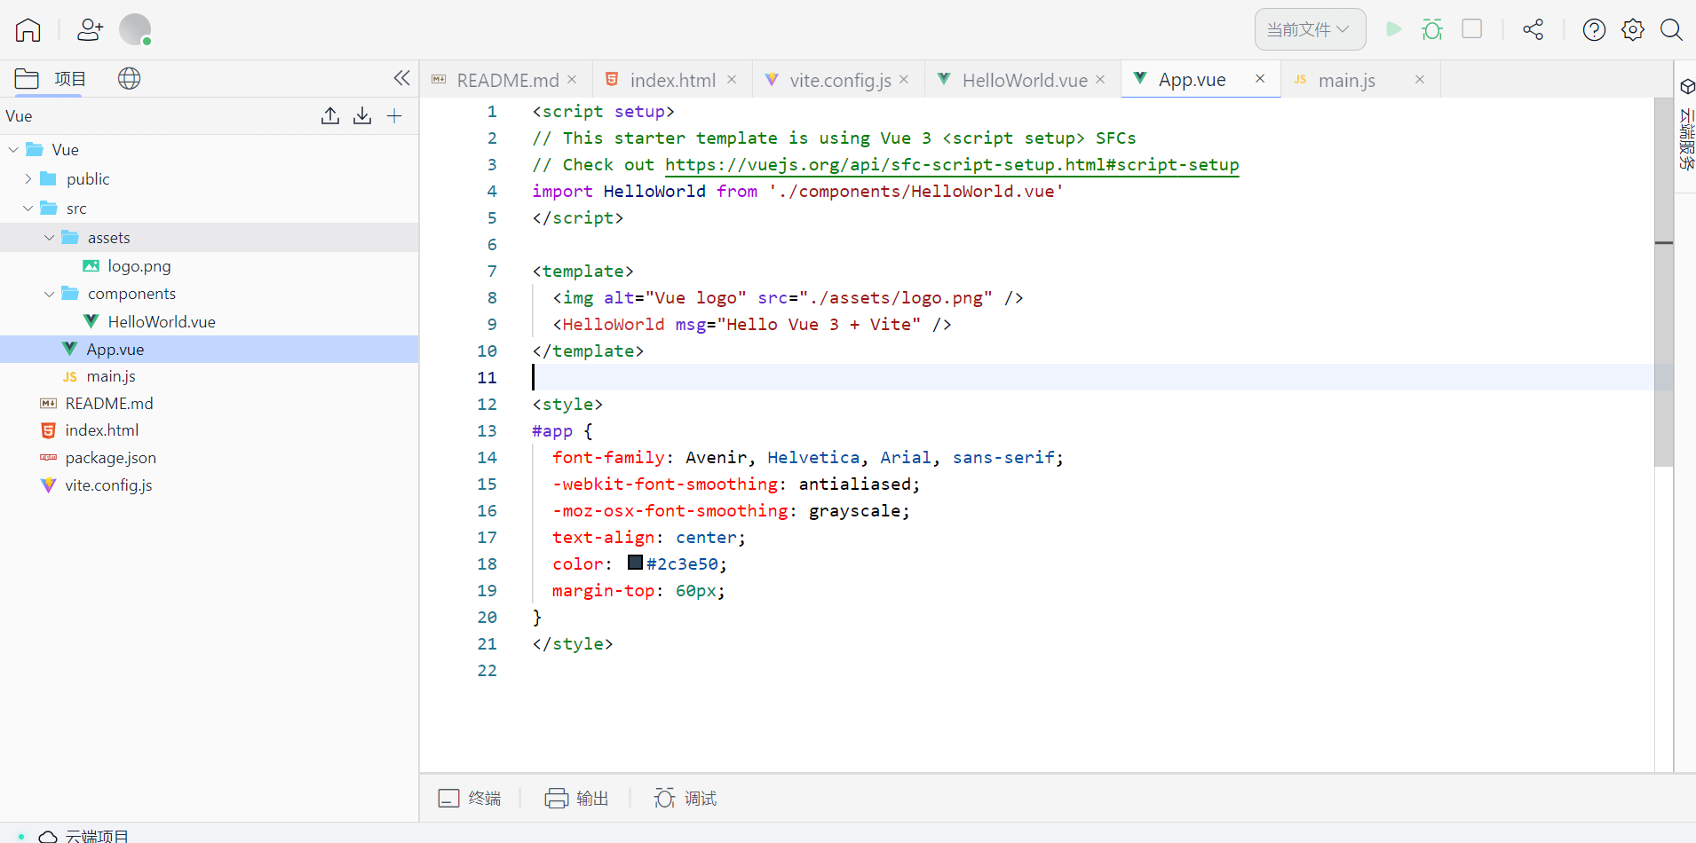Switch to the main.js tab
This screenshot has height=843, width=1696.
tap(1346, 80)
